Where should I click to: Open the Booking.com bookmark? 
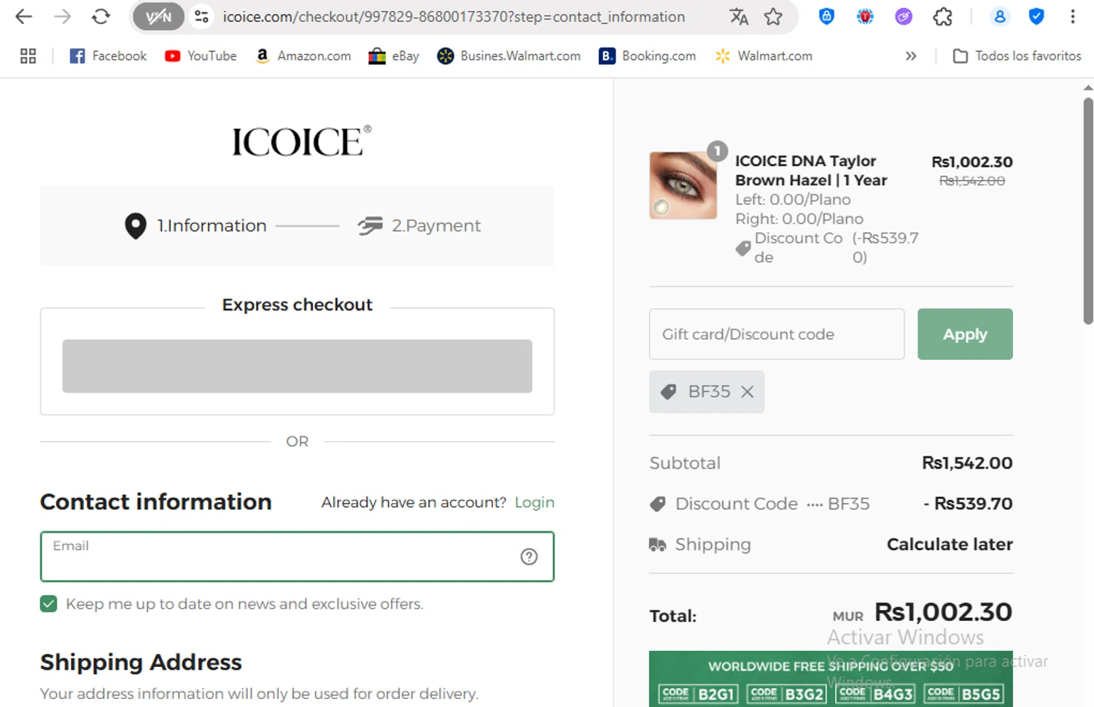[x=648, y=56]
